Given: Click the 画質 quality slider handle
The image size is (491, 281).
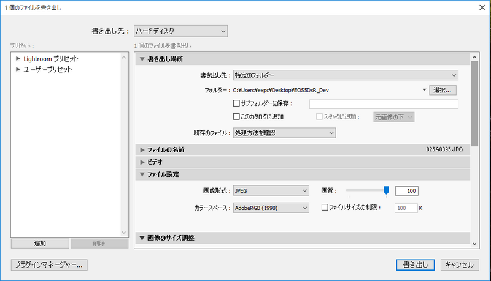Looking at the screenshot, I should point(387,190).
